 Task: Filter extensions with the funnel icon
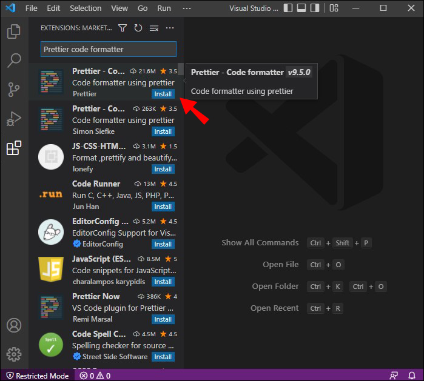123,28
